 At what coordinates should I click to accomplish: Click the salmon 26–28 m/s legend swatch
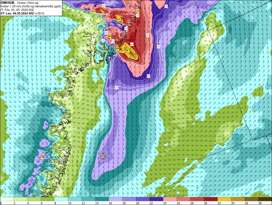(x=183, y=199)
